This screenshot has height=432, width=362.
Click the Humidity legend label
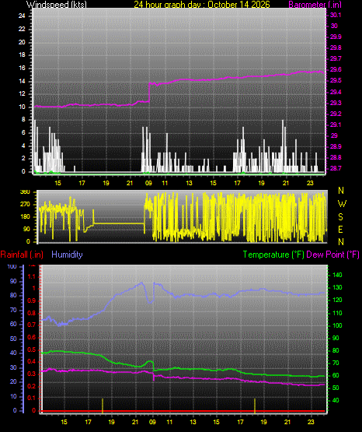point(67,255)
